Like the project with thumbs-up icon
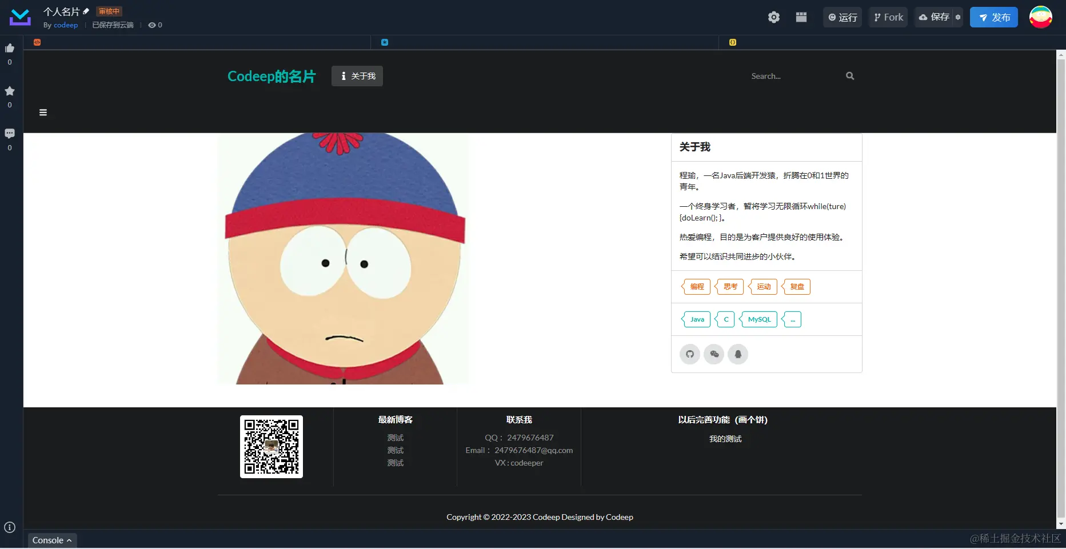The height and width of the screenshot is (549, 1066). pos(10,48)
